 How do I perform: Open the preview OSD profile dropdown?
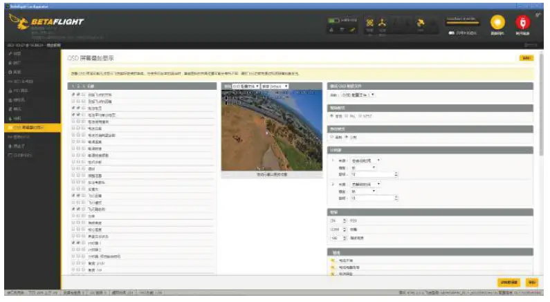[x=246, y=86]
